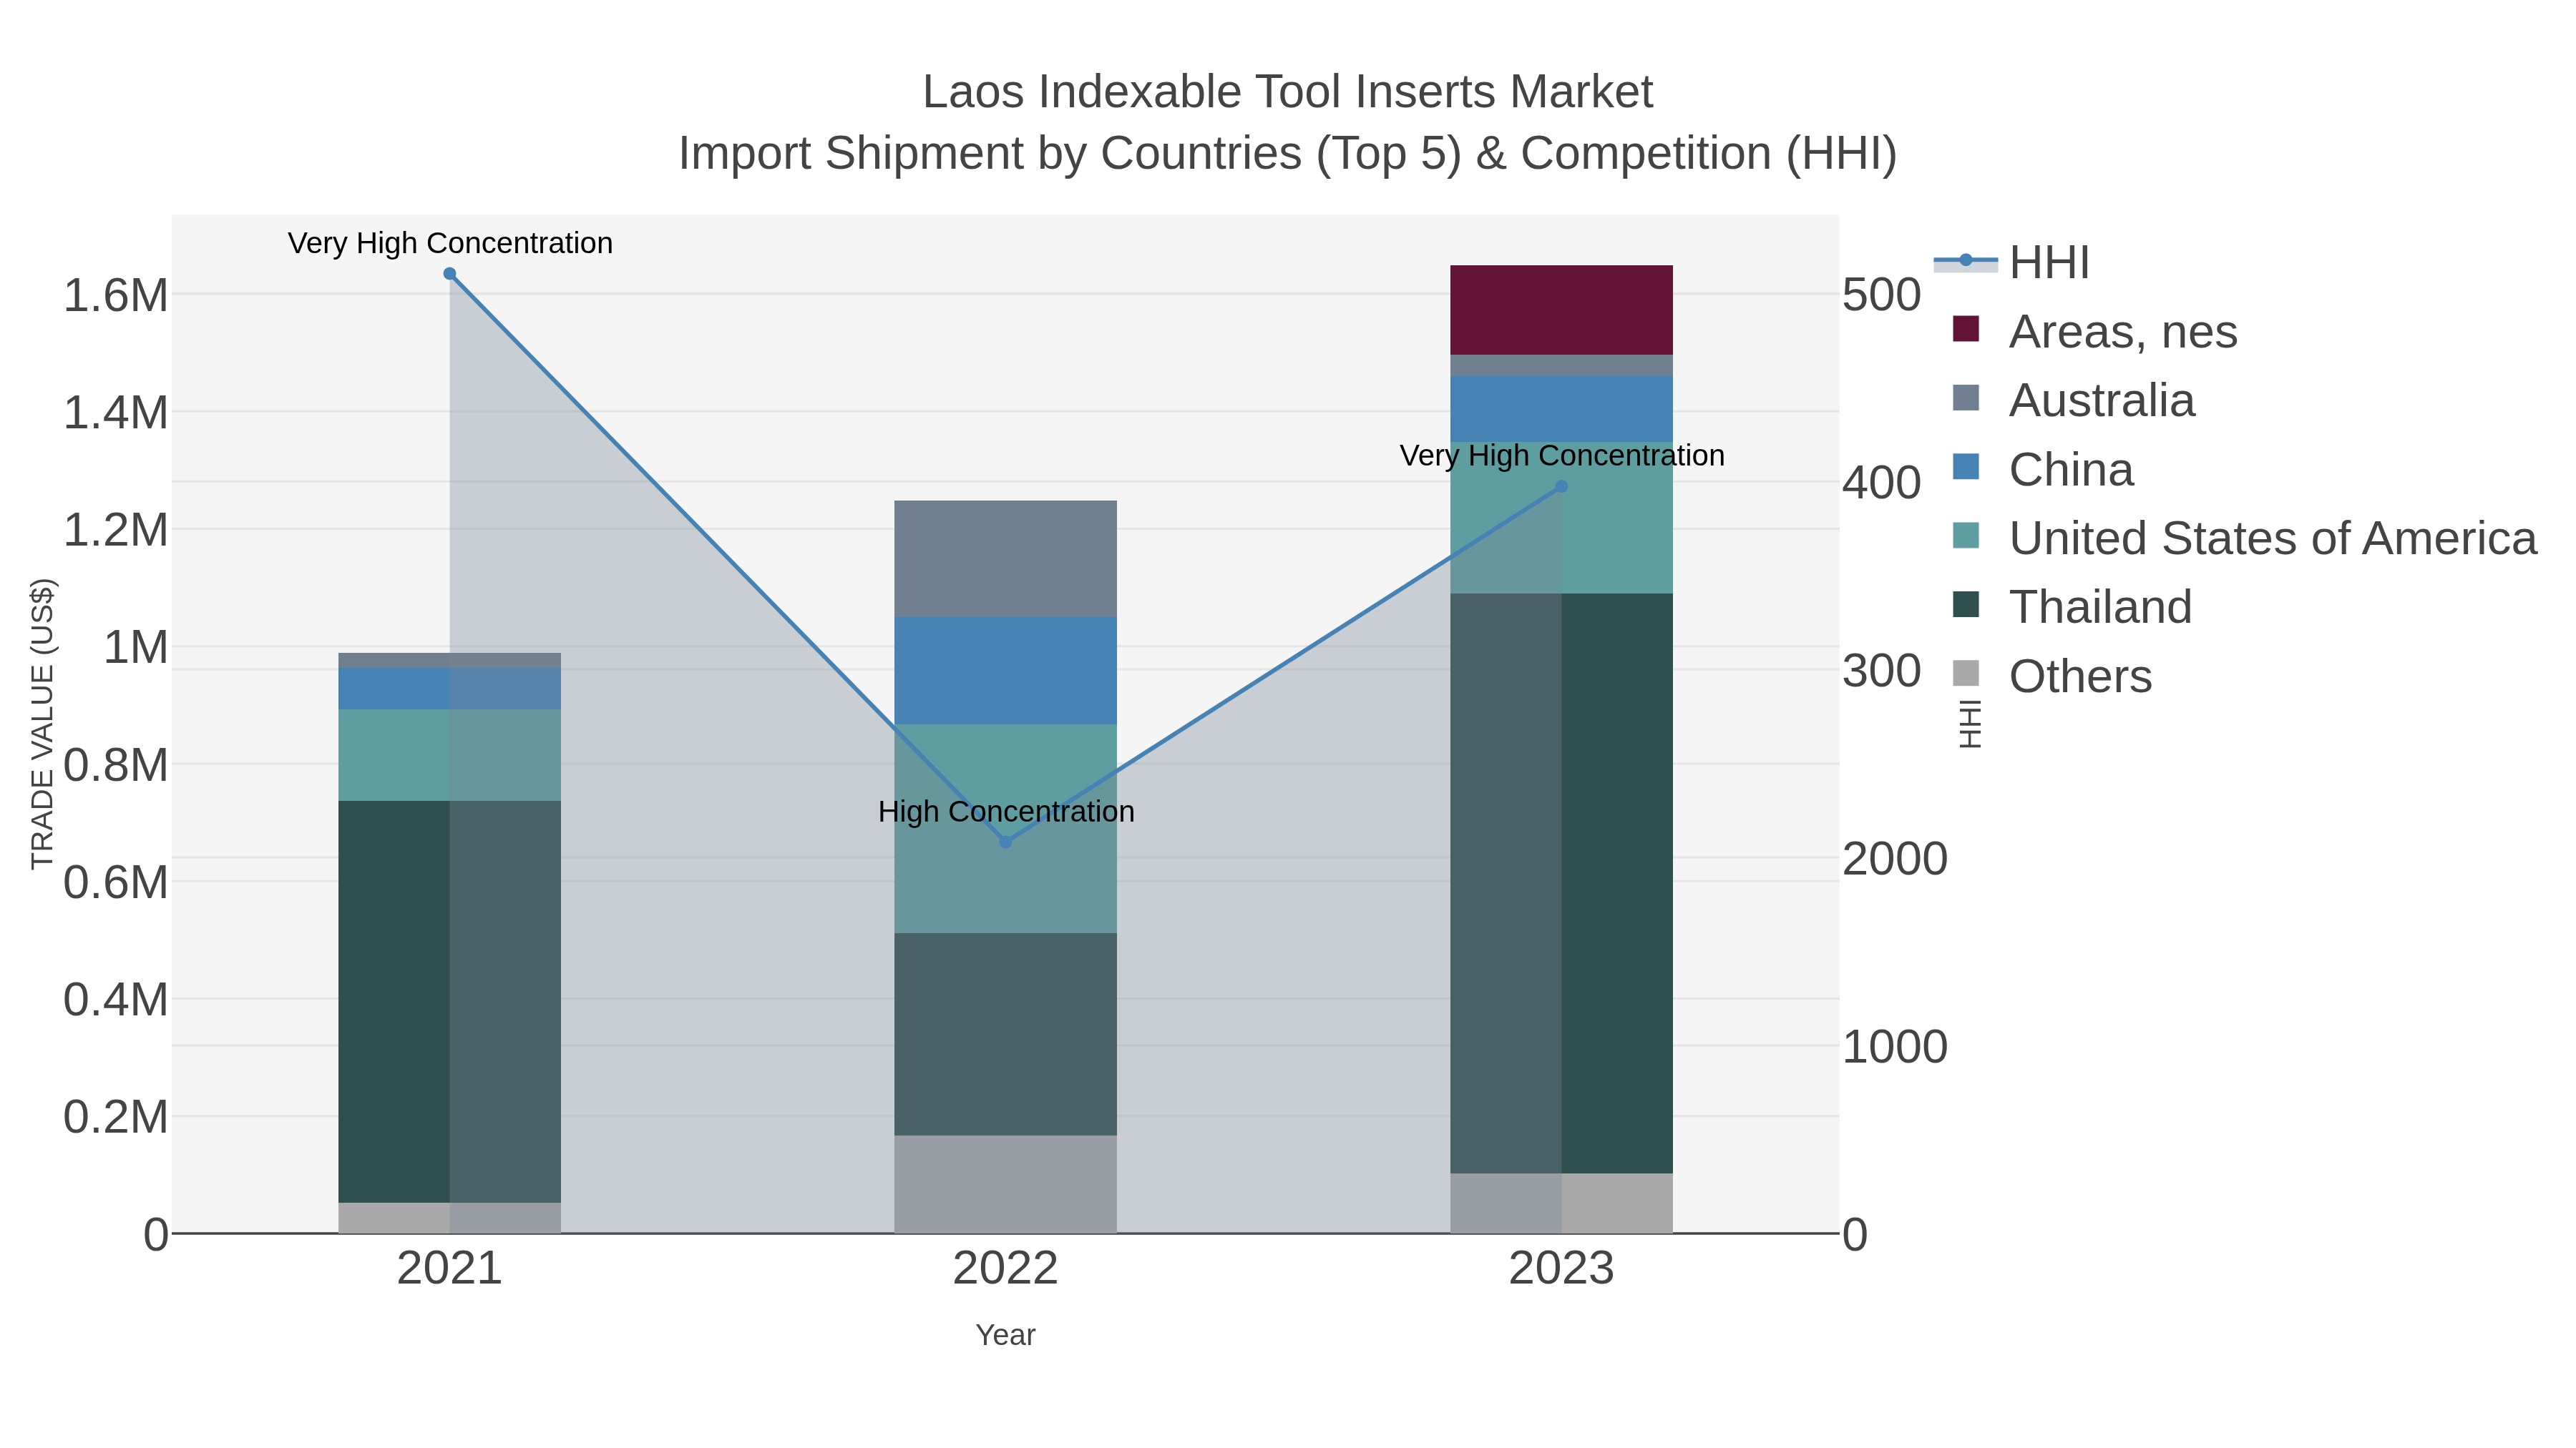The image size is (2576, 1448).
Task: Click the 1.4M tick on left axis
Action: [116, 413]
